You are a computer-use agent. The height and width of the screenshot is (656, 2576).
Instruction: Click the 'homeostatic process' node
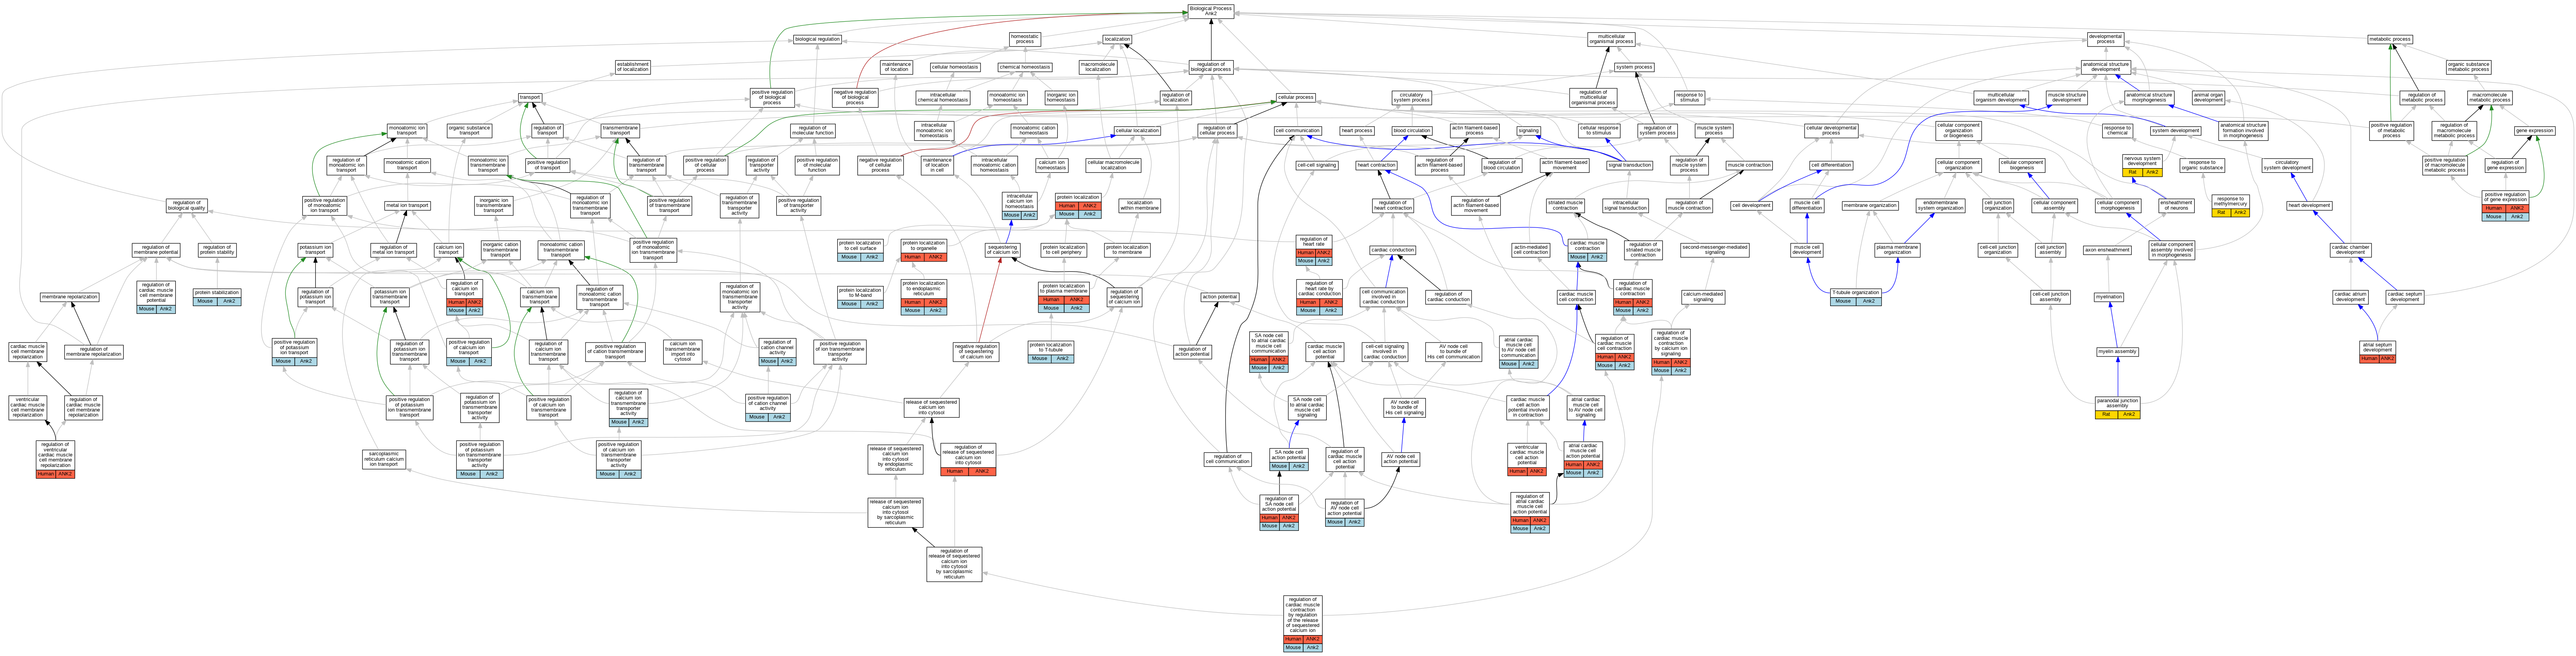1025,39
